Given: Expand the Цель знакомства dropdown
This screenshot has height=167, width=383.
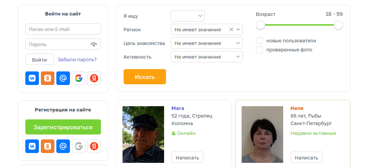Looking at the screenshot, I should click(207, 43).
